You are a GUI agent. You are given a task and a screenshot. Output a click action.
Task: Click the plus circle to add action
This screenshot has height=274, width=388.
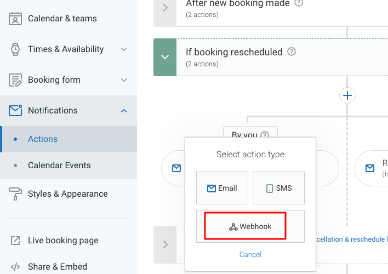pyautogui.click(x=347, y=95)
